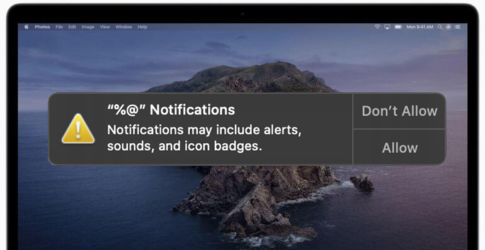Click Don't Allow on notification prompt
The height and width of the screenshot is (250, 485).
(x=399, y=111)
